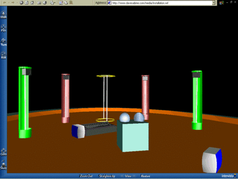This screenshot has height=179, width=238.
Task: Activate the Study navigation tool
Action: [3, 165]
